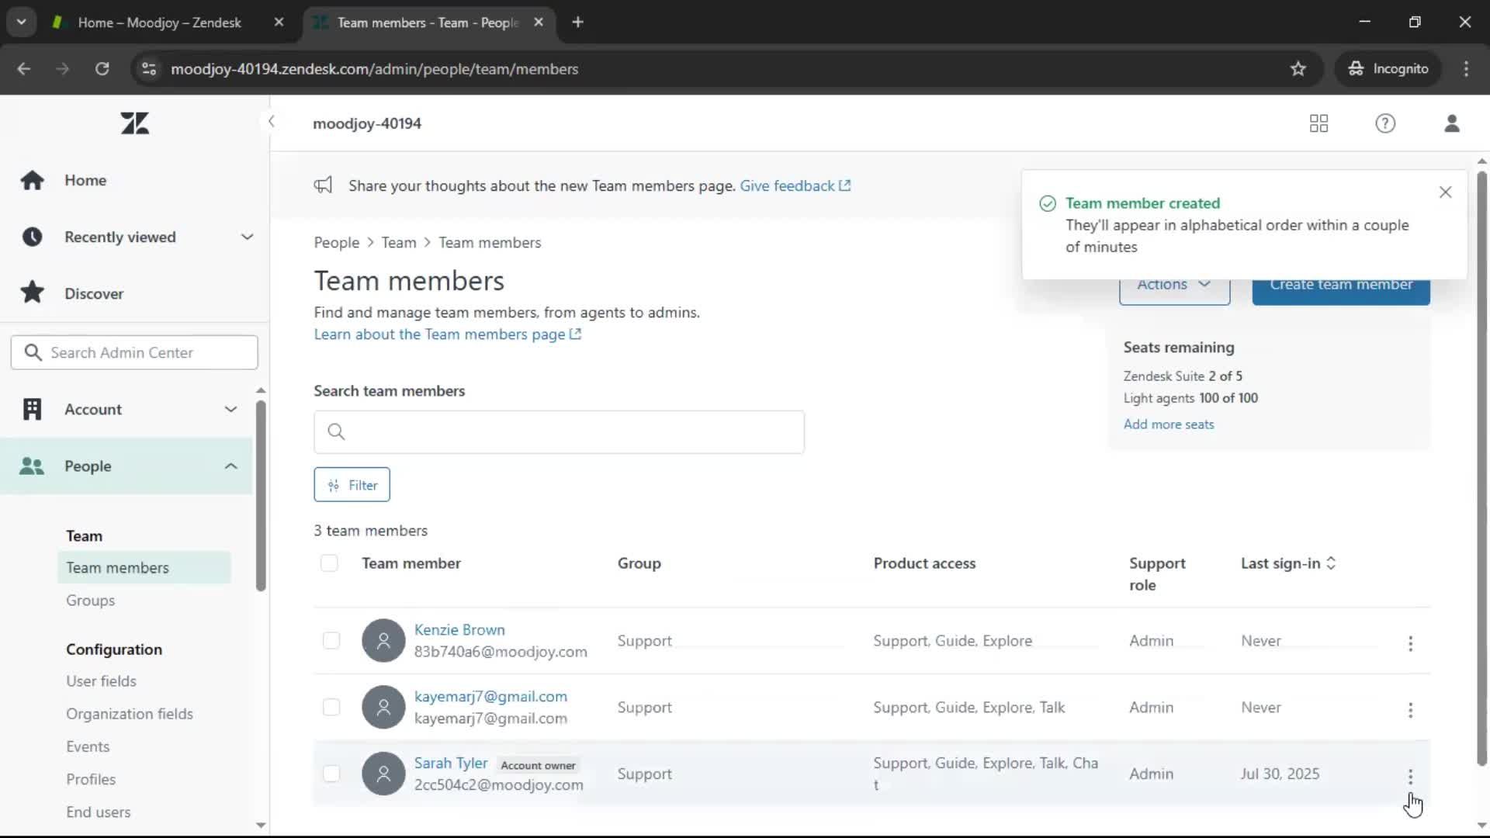
Task: Collapse the sidebar with arrow icon
Action: coord(271,122)
